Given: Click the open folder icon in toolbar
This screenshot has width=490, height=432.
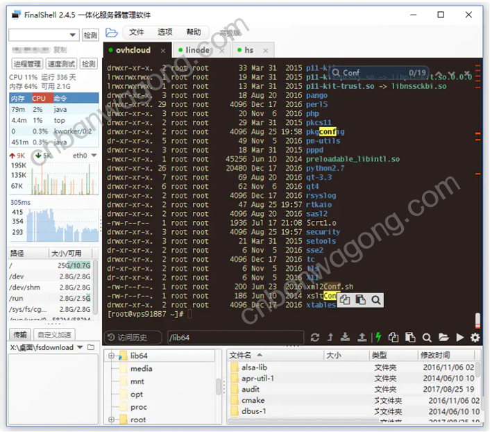Looking at the screenshot, I should pos(443,338).
